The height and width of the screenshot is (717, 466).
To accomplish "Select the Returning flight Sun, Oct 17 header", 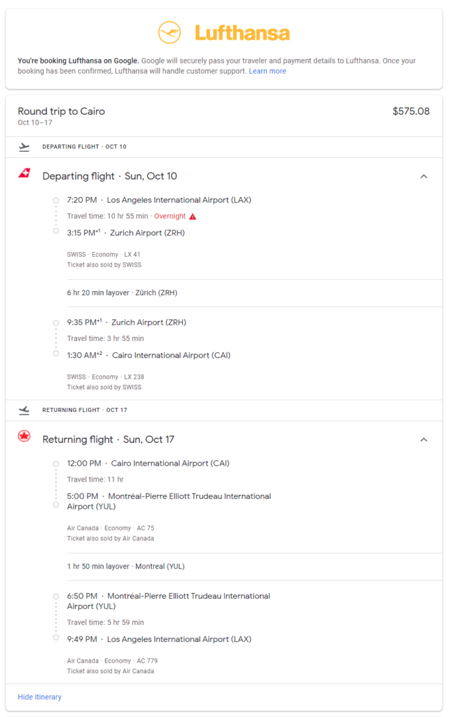I will coord(109,439).
